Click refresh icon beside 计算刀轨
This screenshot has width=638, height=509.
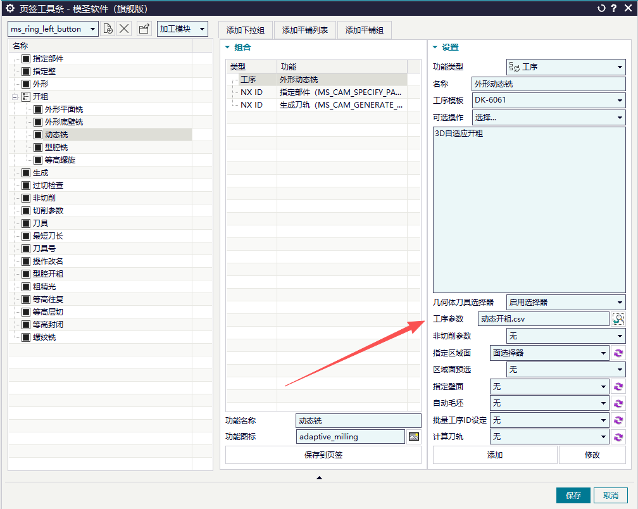coord(618,437)
